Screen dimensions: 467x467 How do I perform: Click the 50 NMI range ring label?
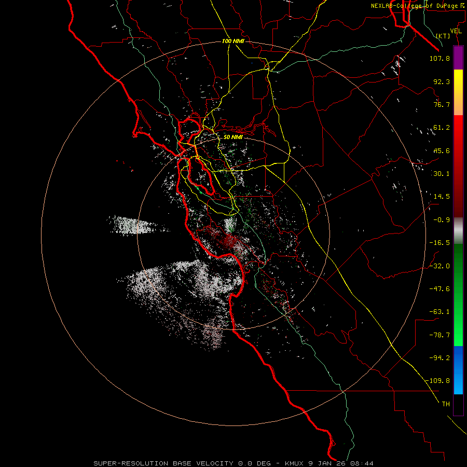(233, 138)
